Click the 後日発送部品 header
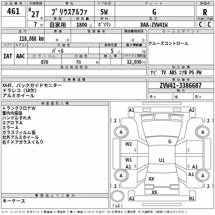This screenshot has width=215, height=215. (74, 67)
